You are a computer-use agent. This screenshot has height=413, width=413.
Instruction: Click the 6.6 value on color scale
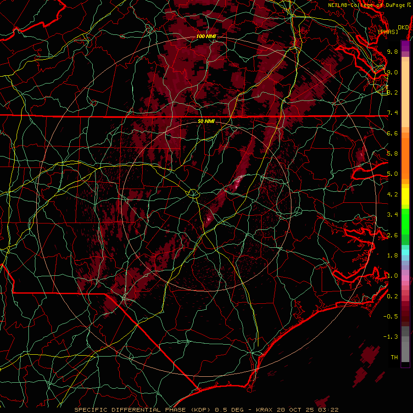(392, 133)
